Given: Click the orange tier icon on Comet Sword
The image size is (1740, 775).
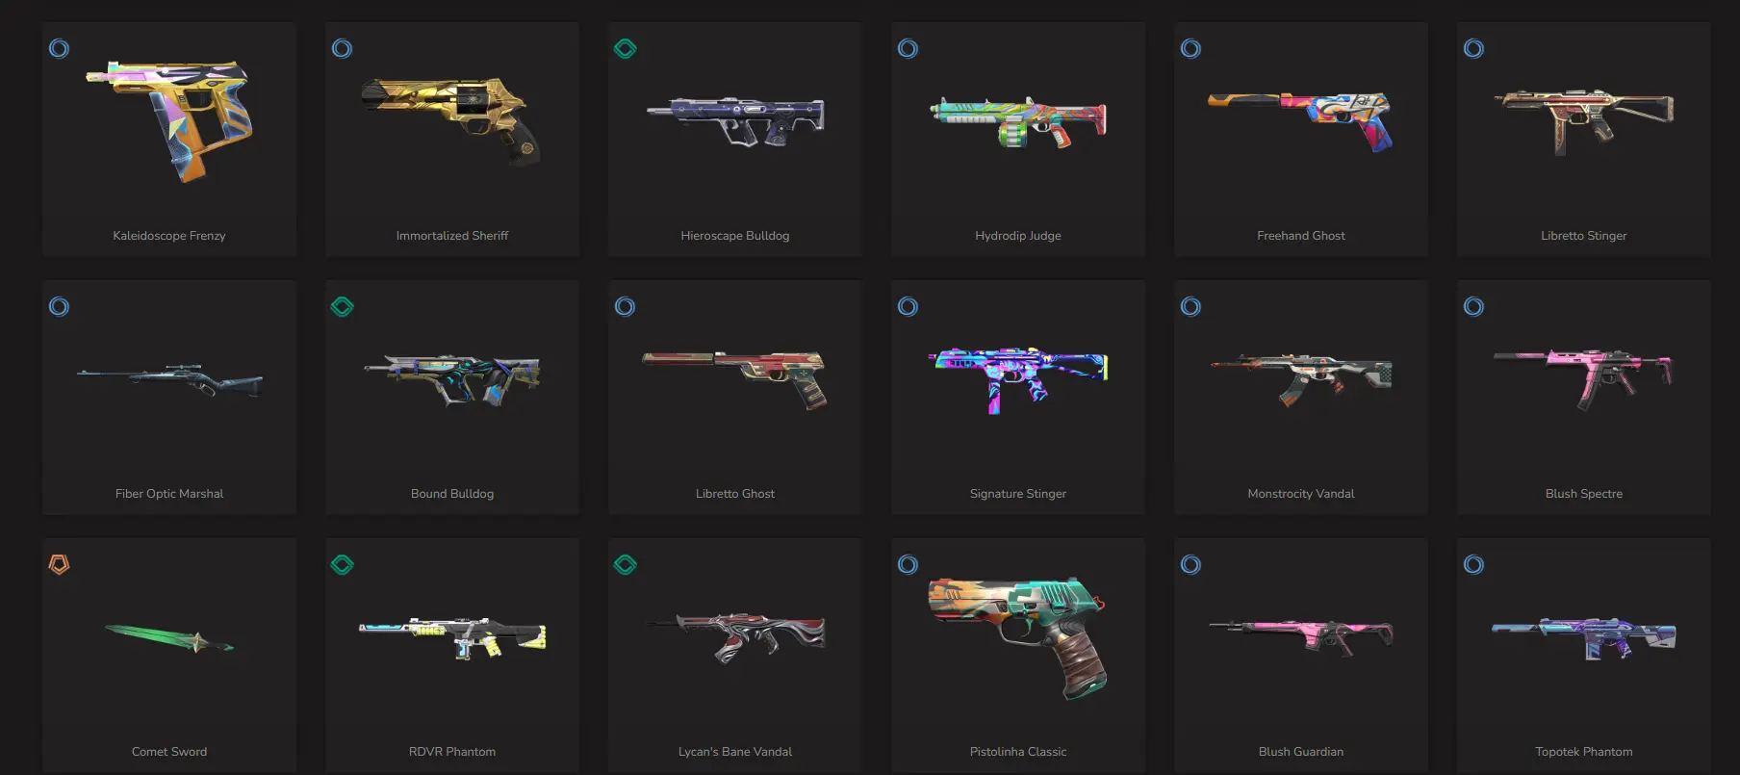Looking at the screenshot, I should (59, 564).
